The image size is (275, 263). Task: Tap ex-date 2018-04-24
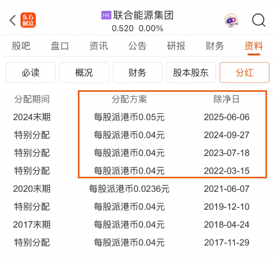tap(227, 225)
